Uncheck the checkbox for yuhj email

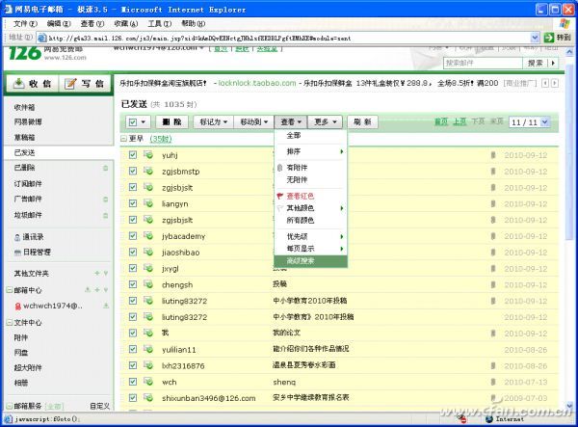(133, 155)
